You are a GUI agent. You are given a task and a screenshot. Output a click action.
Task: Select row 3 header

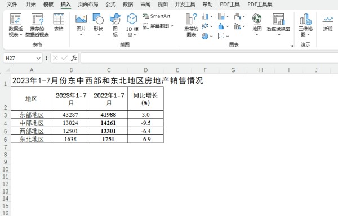[x=6, y=115]
